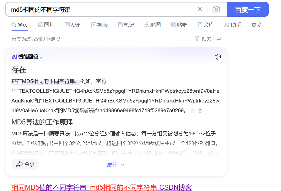Click the 存在MD5相同的不同字符串 sentence
Viewport: 281px width, 191px height.
(x=45, y=81)
